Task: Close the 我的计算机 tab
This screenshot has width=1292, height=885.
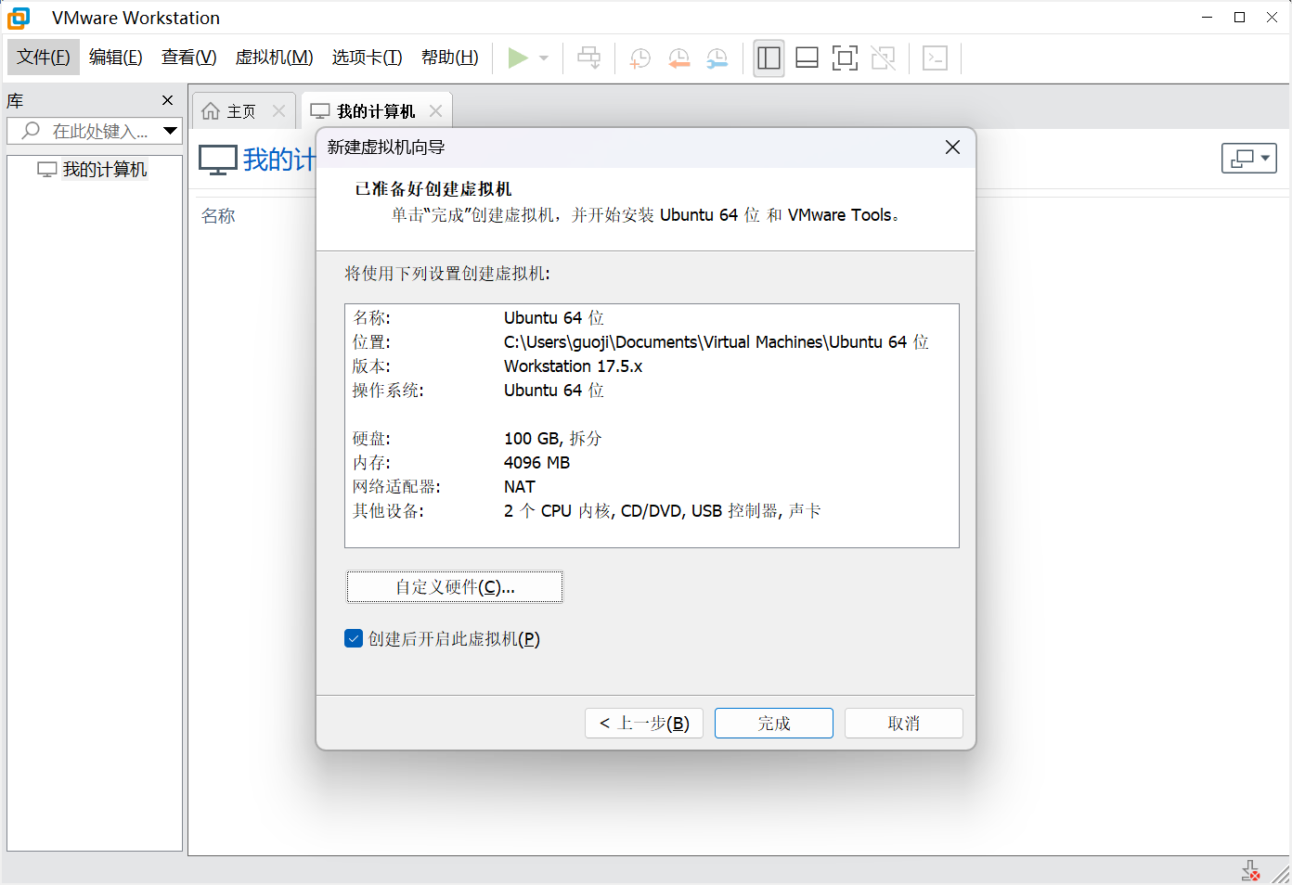Action: [435, 111]
